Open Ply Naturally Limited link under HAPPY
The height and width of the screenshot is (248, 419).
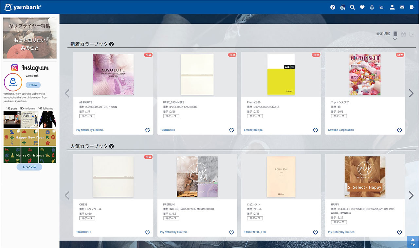click(x=341, y=232)
